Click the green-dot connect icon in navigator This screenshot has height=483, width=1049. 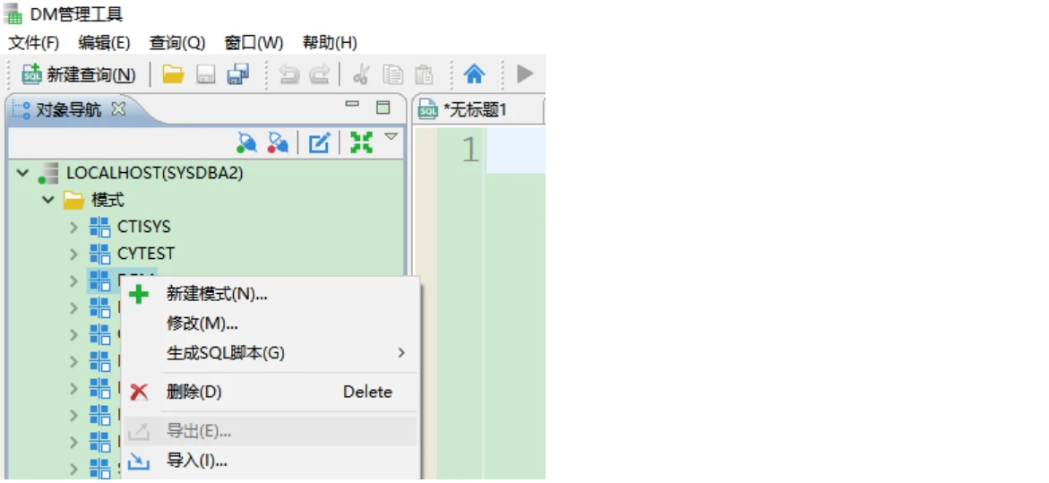pos(247,142)
